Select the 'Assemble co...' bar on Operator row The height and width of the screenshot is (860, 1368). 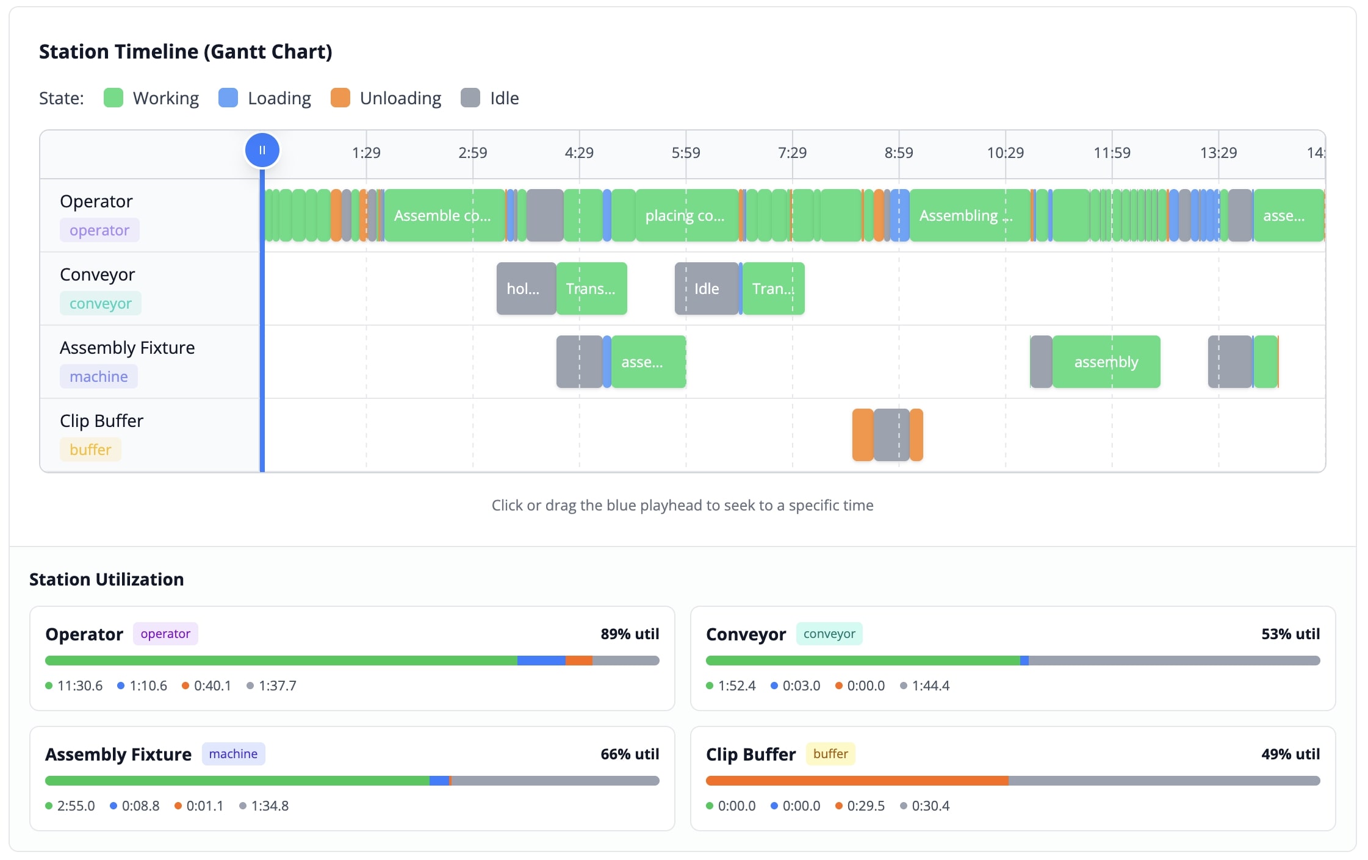pyautogui.click(x=444, y=215)
